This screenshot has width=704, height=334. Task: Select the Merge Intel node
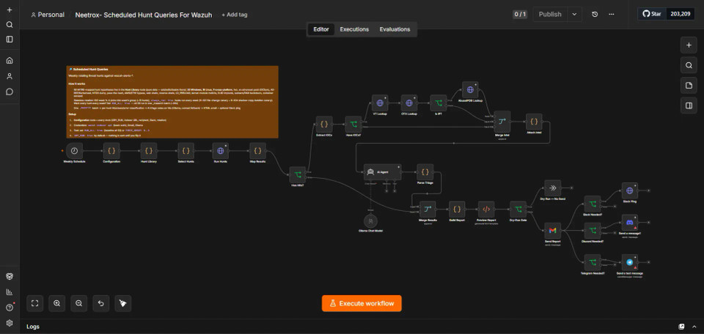tap(502, 121)
